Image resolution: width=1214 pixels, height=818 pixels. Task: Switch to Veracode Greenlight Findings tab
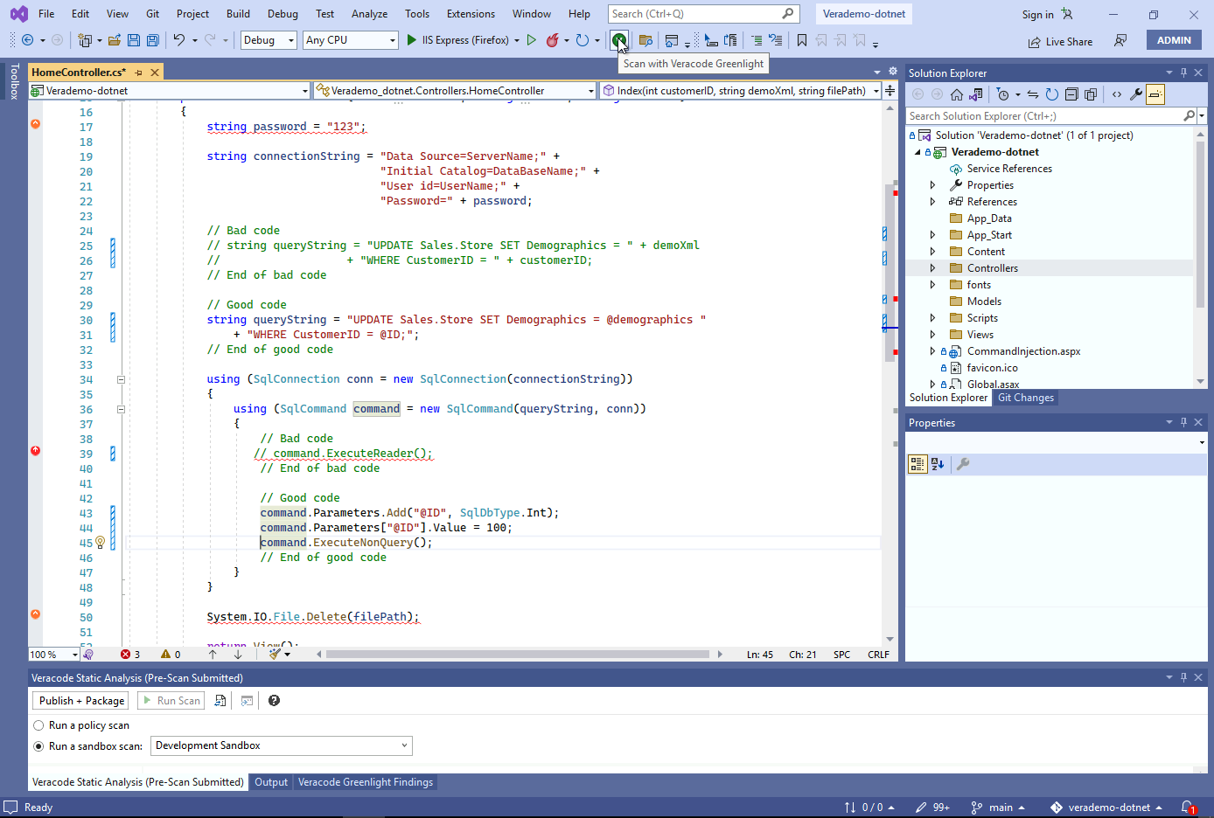(366, 782)
